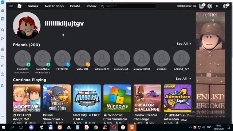The height and width of the screenshot is (131, 233).
Task: Open Messenger in the browser sidebar
Action: 3,2
